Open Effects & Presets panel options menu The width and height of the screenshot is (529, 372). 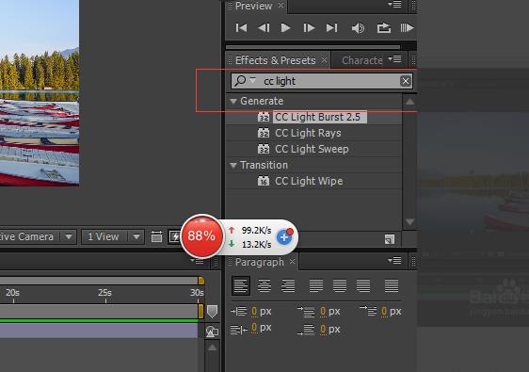pos(394,59)
